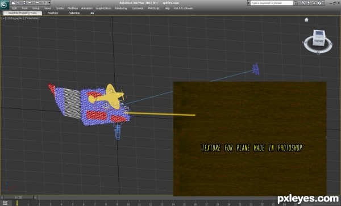The image size is (341, 206).
Task: Click the Open File quick-access icon
Action: [x=19, y=3]
